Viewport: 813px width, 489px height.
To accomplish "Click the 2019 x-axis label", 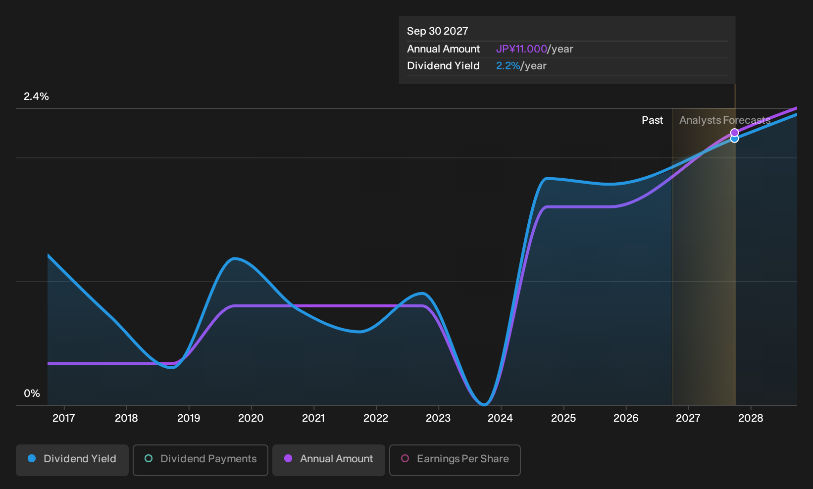I will coord(189,418).
